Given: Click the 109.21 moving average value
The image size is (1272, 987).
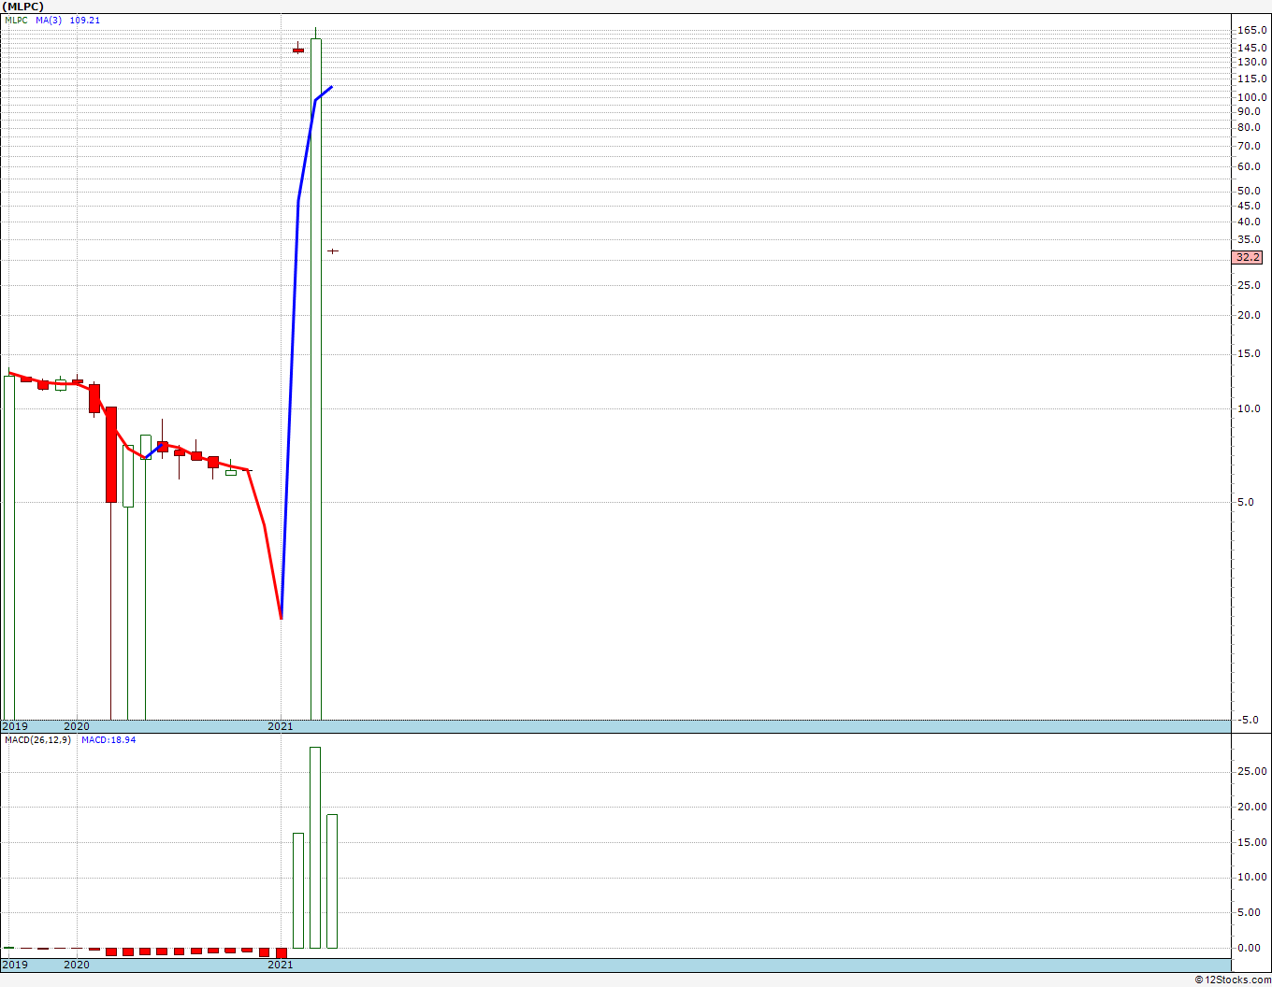Looking at the screenshot, I should click(x=84, y=20).
